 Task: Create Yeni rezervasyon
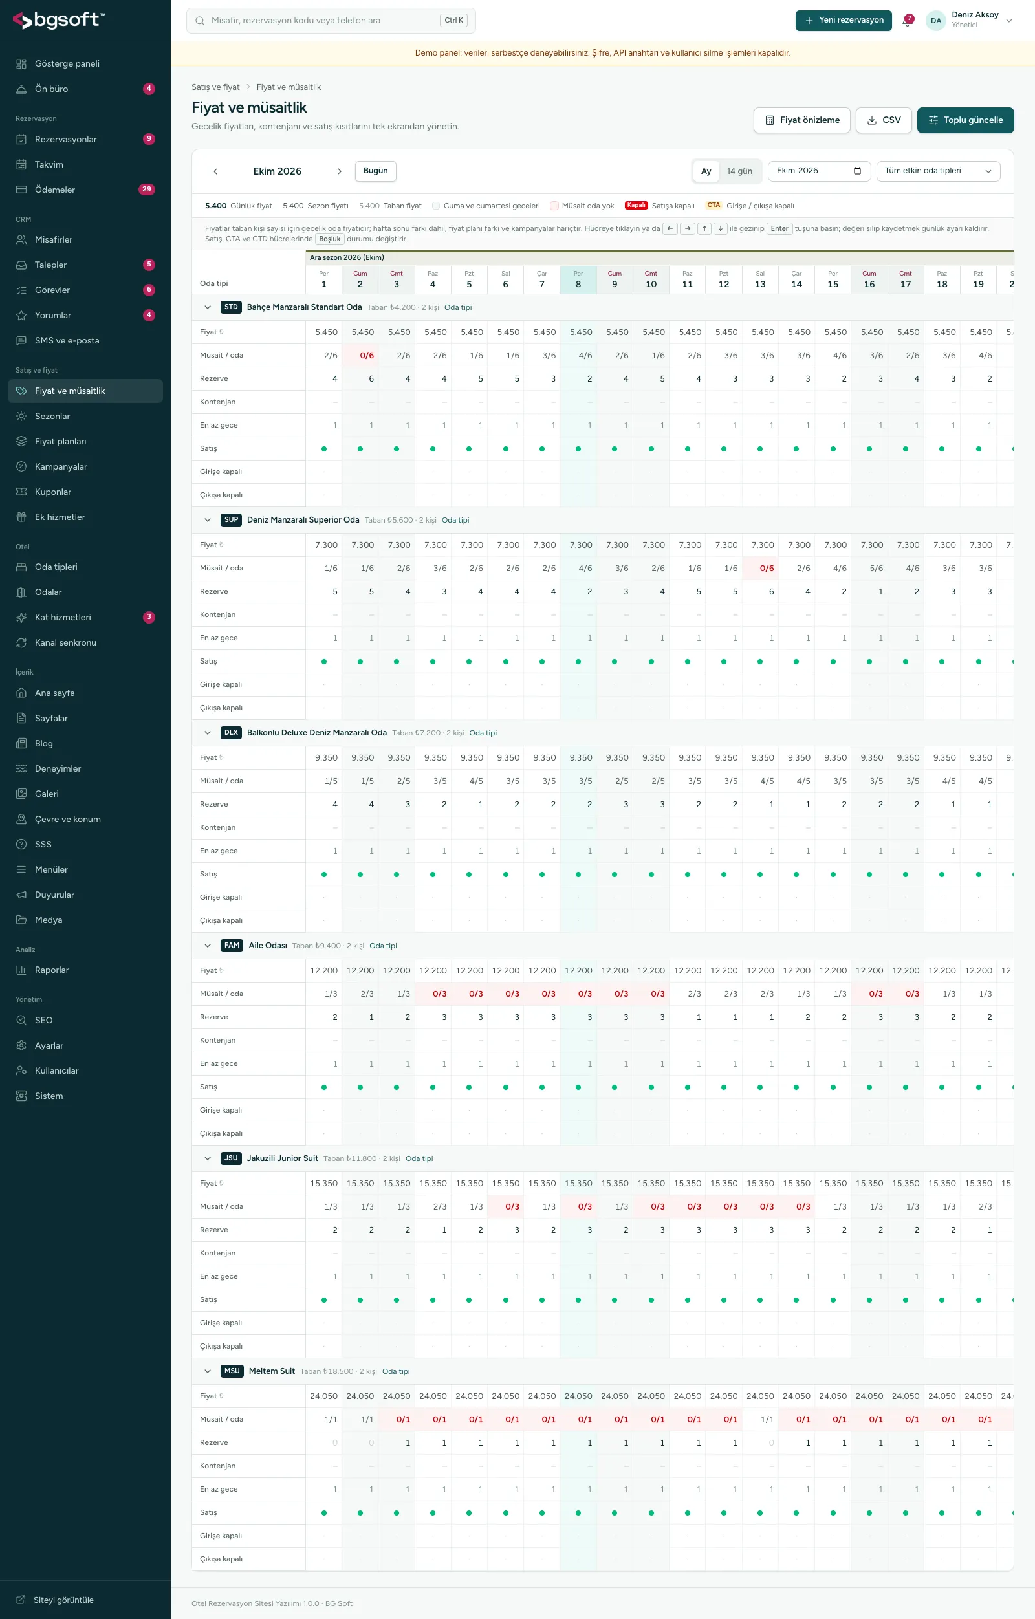coord(844,20)
